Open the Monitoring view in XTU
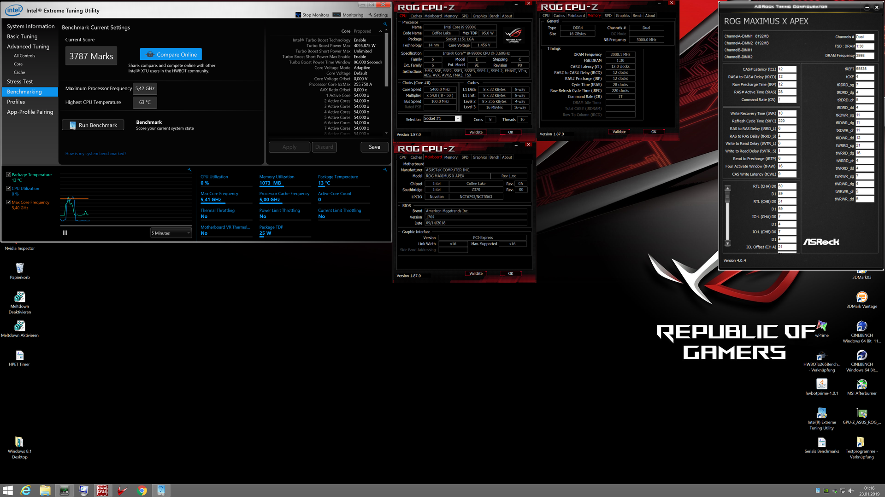 pyautogui.click(x=348, y=15)
